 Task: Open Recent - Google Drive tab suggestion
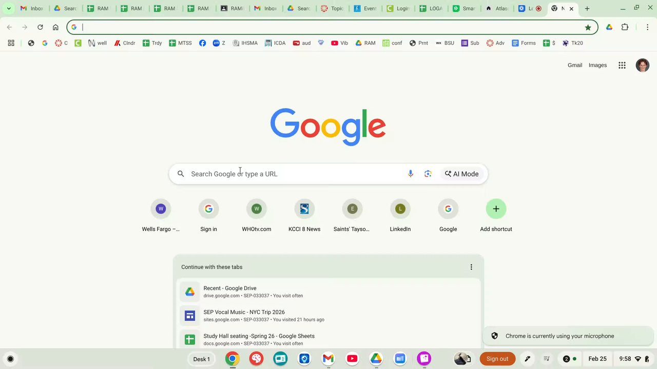click(x=328, y=292)
